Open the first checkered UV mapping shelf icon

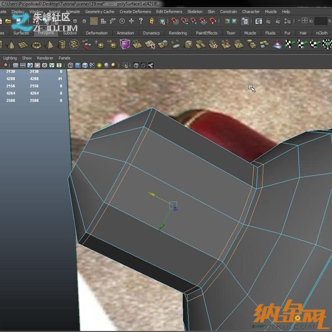coord(289,44)
